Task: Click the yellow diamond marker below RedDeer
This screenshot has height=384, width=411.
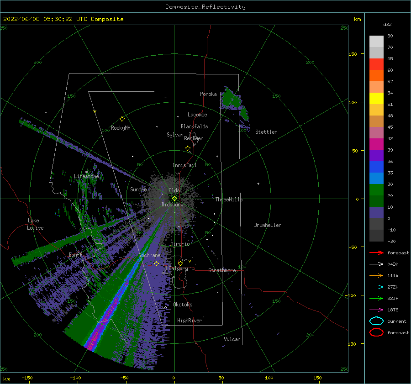Action: pos(188,148)
